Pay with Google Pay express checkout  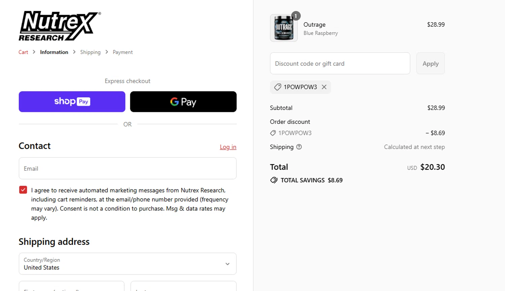183,101
